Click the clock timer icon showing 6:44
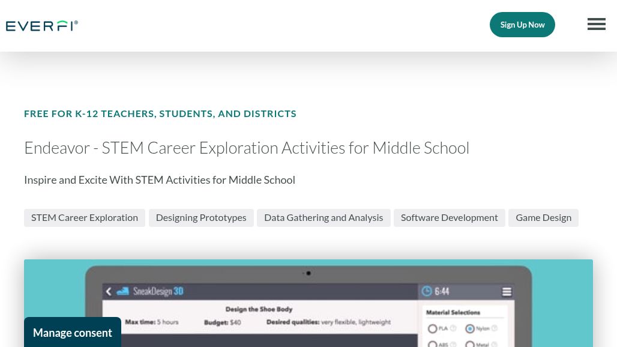Image resolution: width=617 pixels, height=347 pixels. coord(427,291)
